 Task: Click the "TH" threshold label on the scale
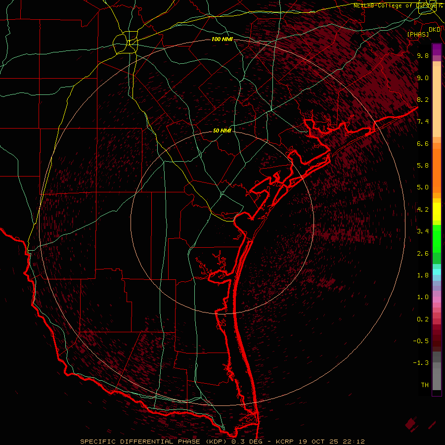(x=425, y=385)
